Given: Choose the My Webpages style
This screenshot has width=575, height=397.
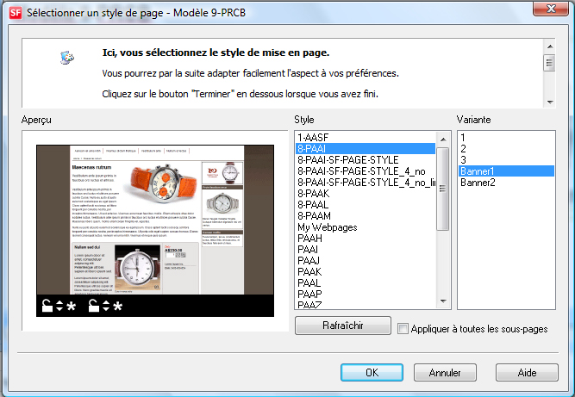Looking at the screenshot, I should [329, 226].
